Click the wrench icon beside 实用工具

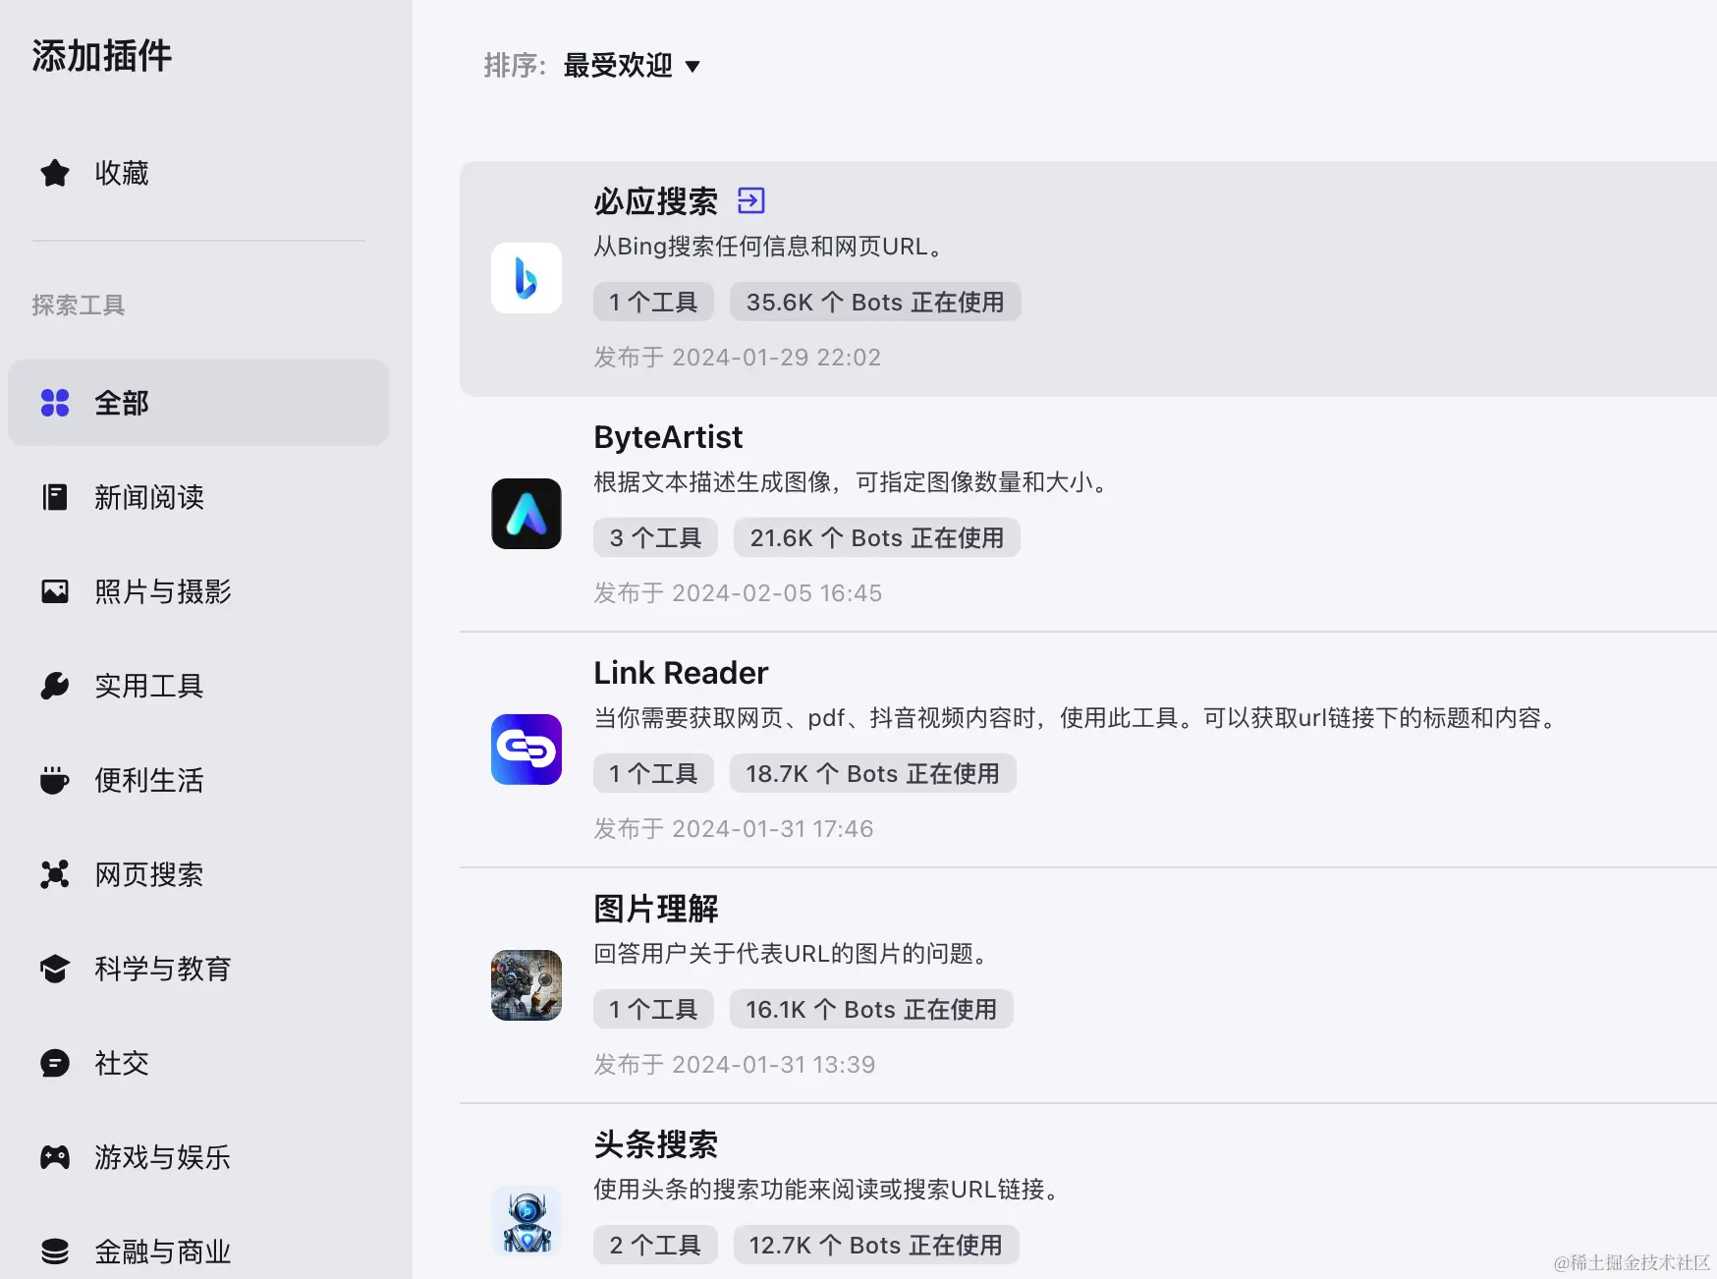click(x=55, y=686)
